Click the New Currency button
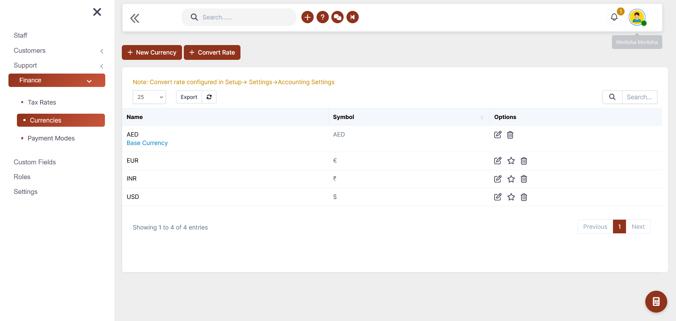This screenshot has height=321, width=676. click(152, 52)
